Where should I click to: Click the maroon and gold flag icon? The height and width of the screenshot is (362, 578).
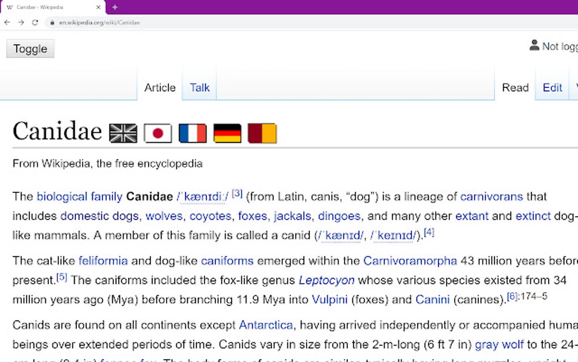coord(262,133)
